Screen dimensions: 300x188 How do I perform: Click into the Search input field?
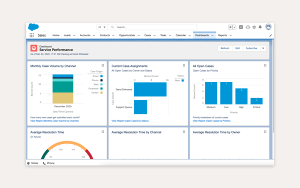[x=152, y=27]
